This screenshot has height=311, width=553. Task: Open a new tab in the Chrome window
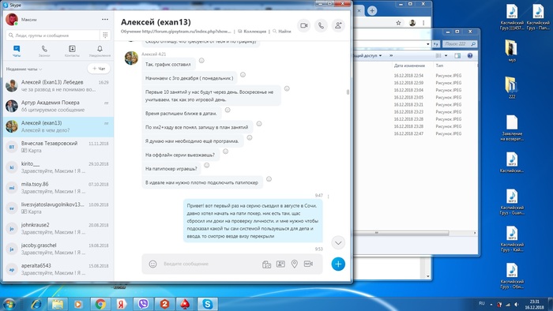(x=372, y=10)
